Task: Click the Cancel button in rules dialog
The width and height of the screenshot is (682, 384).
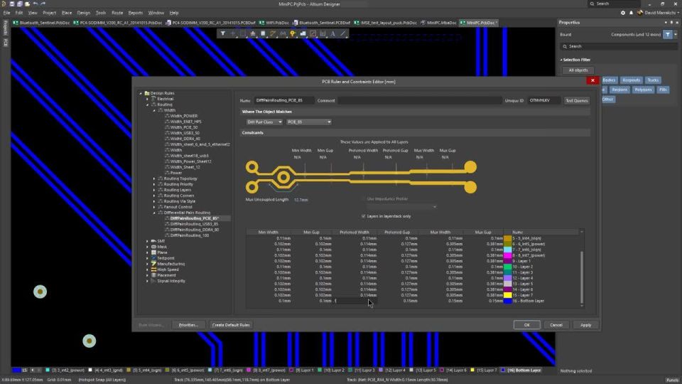Action: [556, 325]
